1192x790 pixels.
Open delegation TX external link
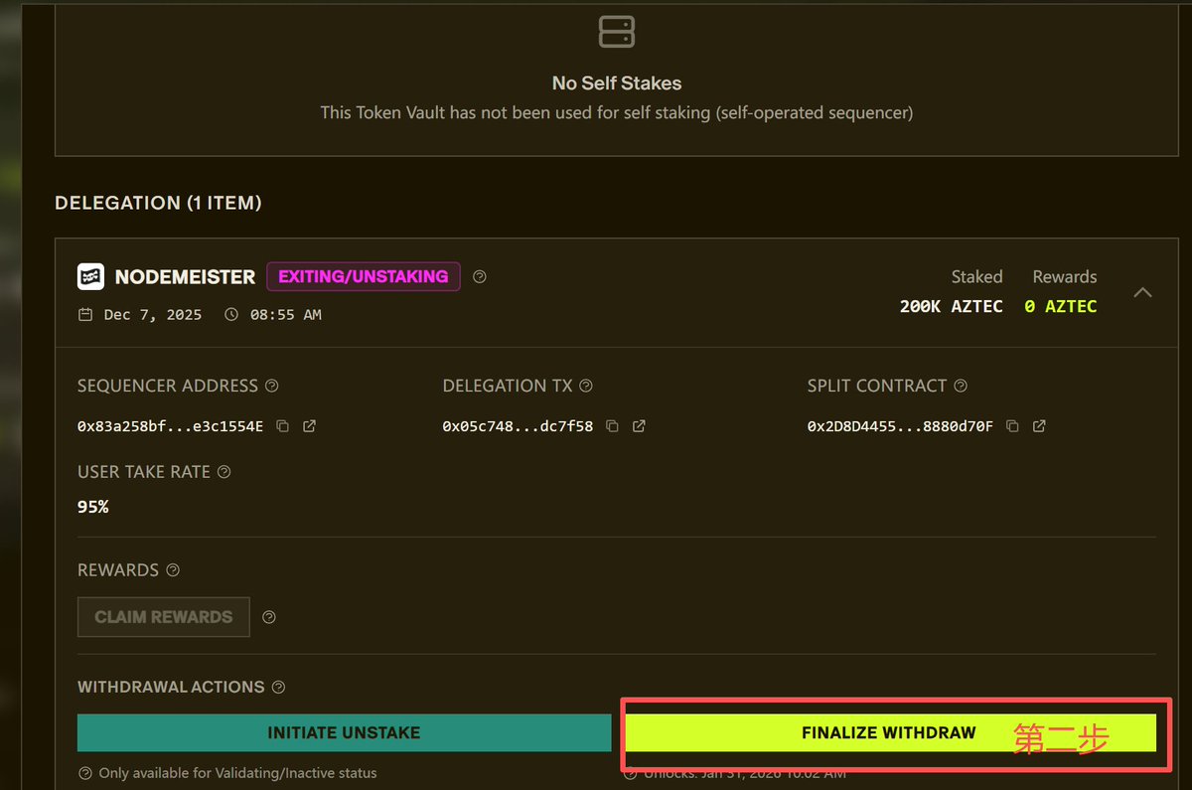click(639, 426)
